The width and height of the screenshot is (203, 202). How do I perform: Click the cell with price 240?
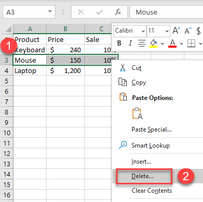[x=65, y=50]
